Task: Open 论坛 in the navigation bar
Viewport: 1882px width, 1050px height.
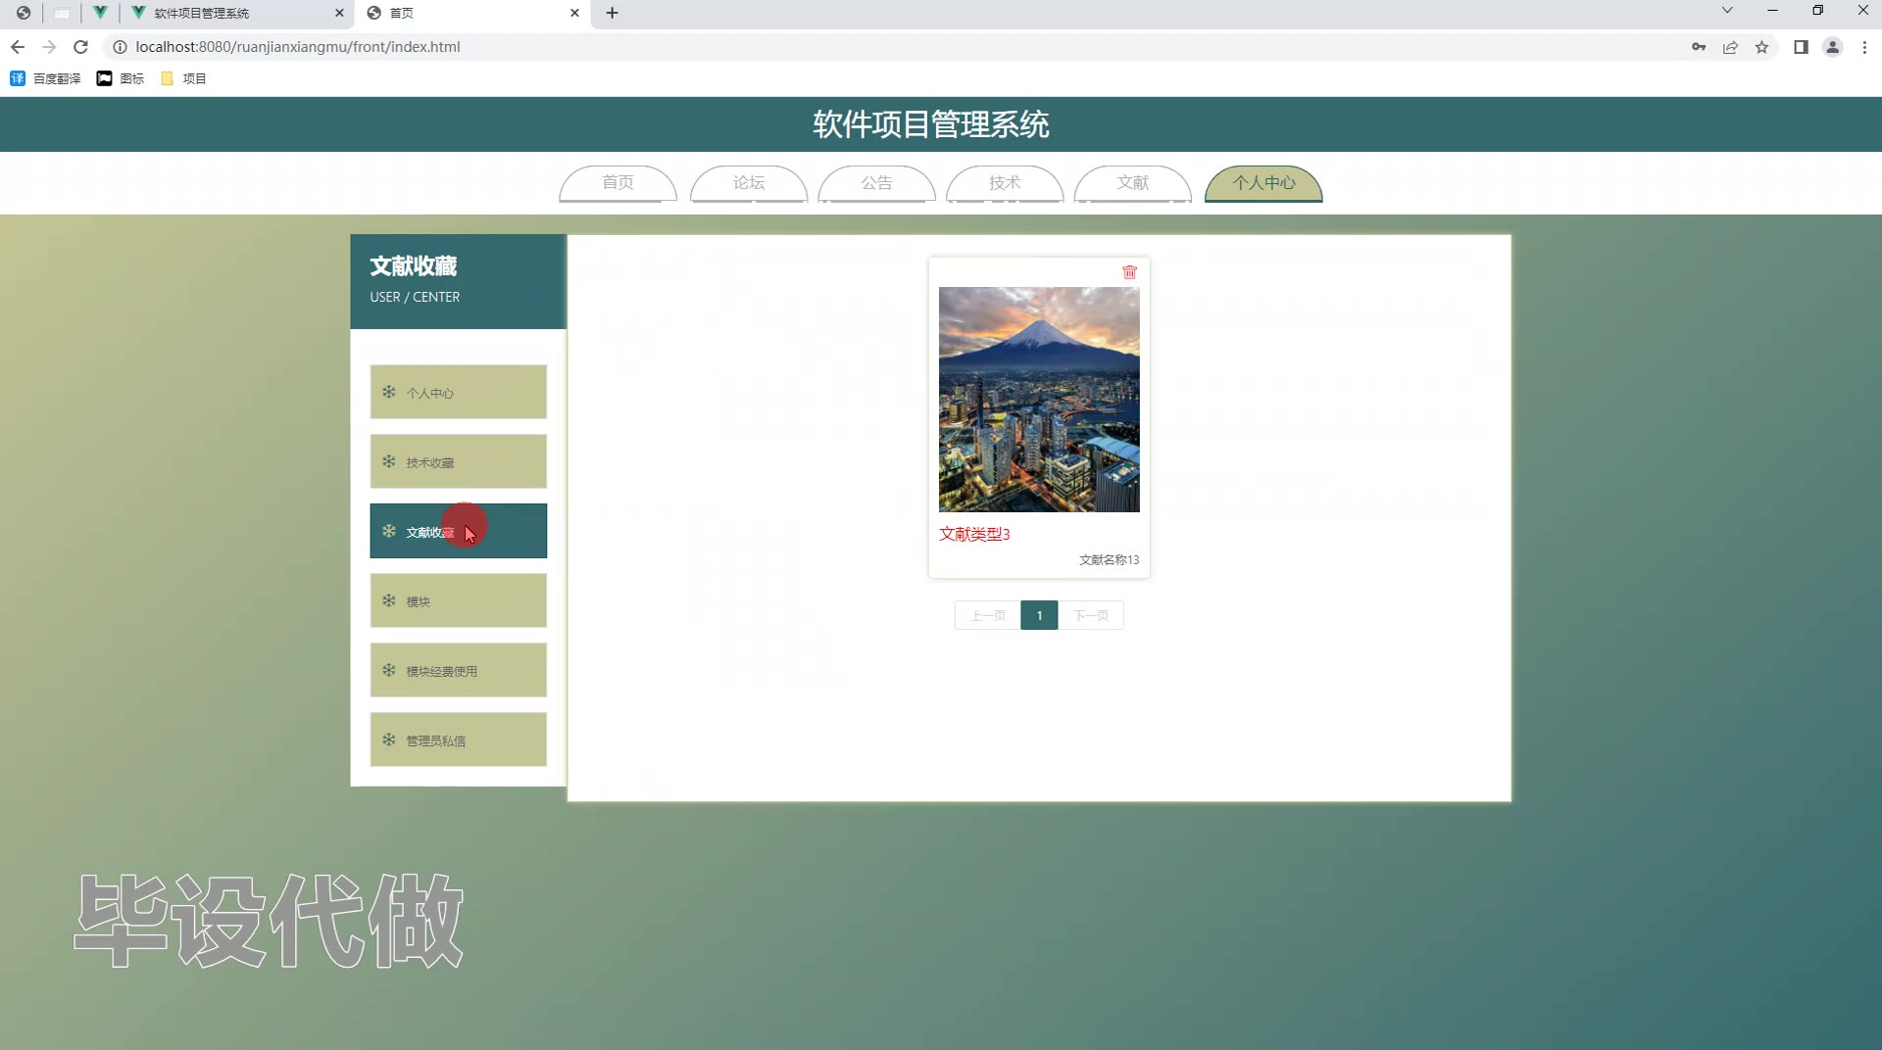Action: [x=749, y=183]
